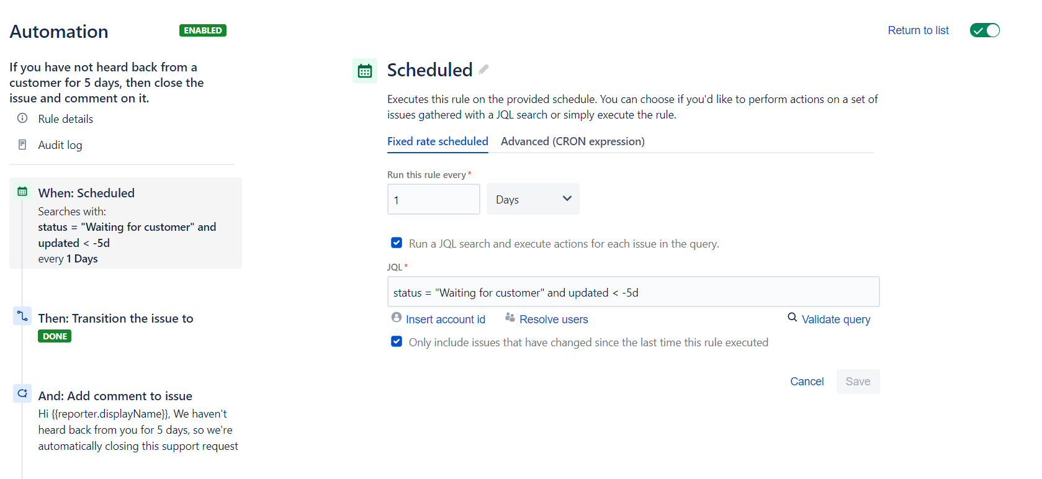
Task: Disable the automation rule toggle
Action: 984,30
